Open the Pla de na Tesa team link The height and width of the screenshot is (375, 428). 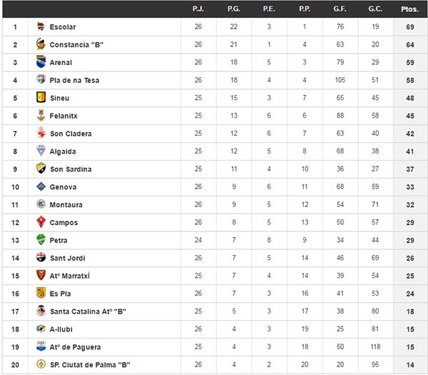(x=74, y=80)
